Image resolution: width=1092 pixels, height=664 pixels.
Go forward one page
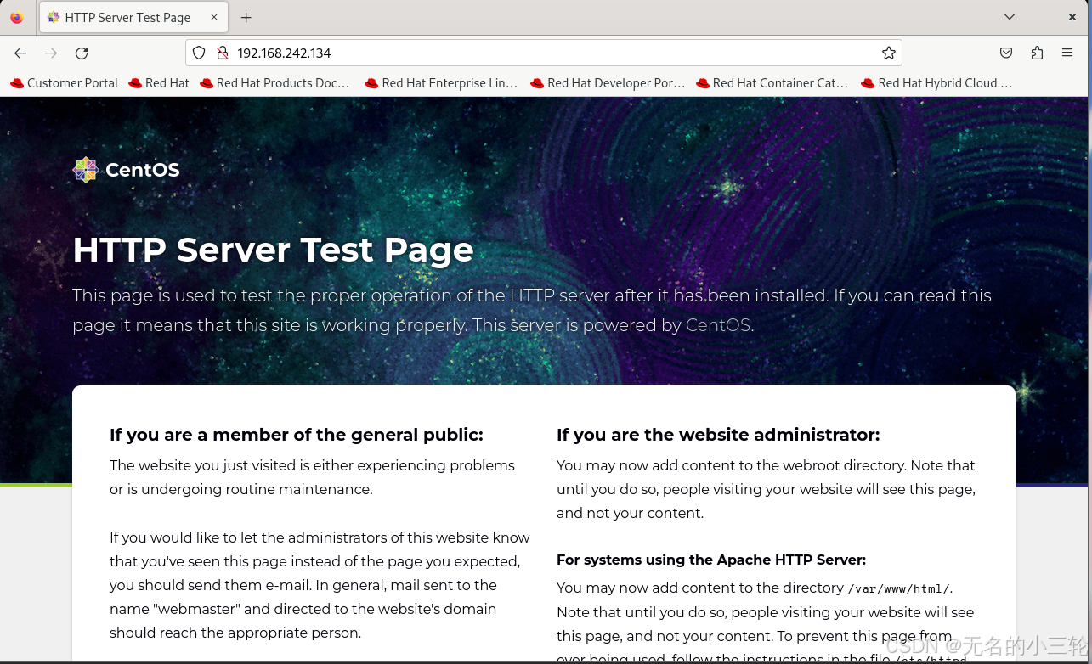pyautogui.click(x=51, y=53)
